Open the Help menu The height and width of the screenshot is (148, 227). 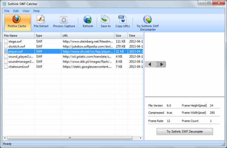pyautogui.click(x=36, y=11)
